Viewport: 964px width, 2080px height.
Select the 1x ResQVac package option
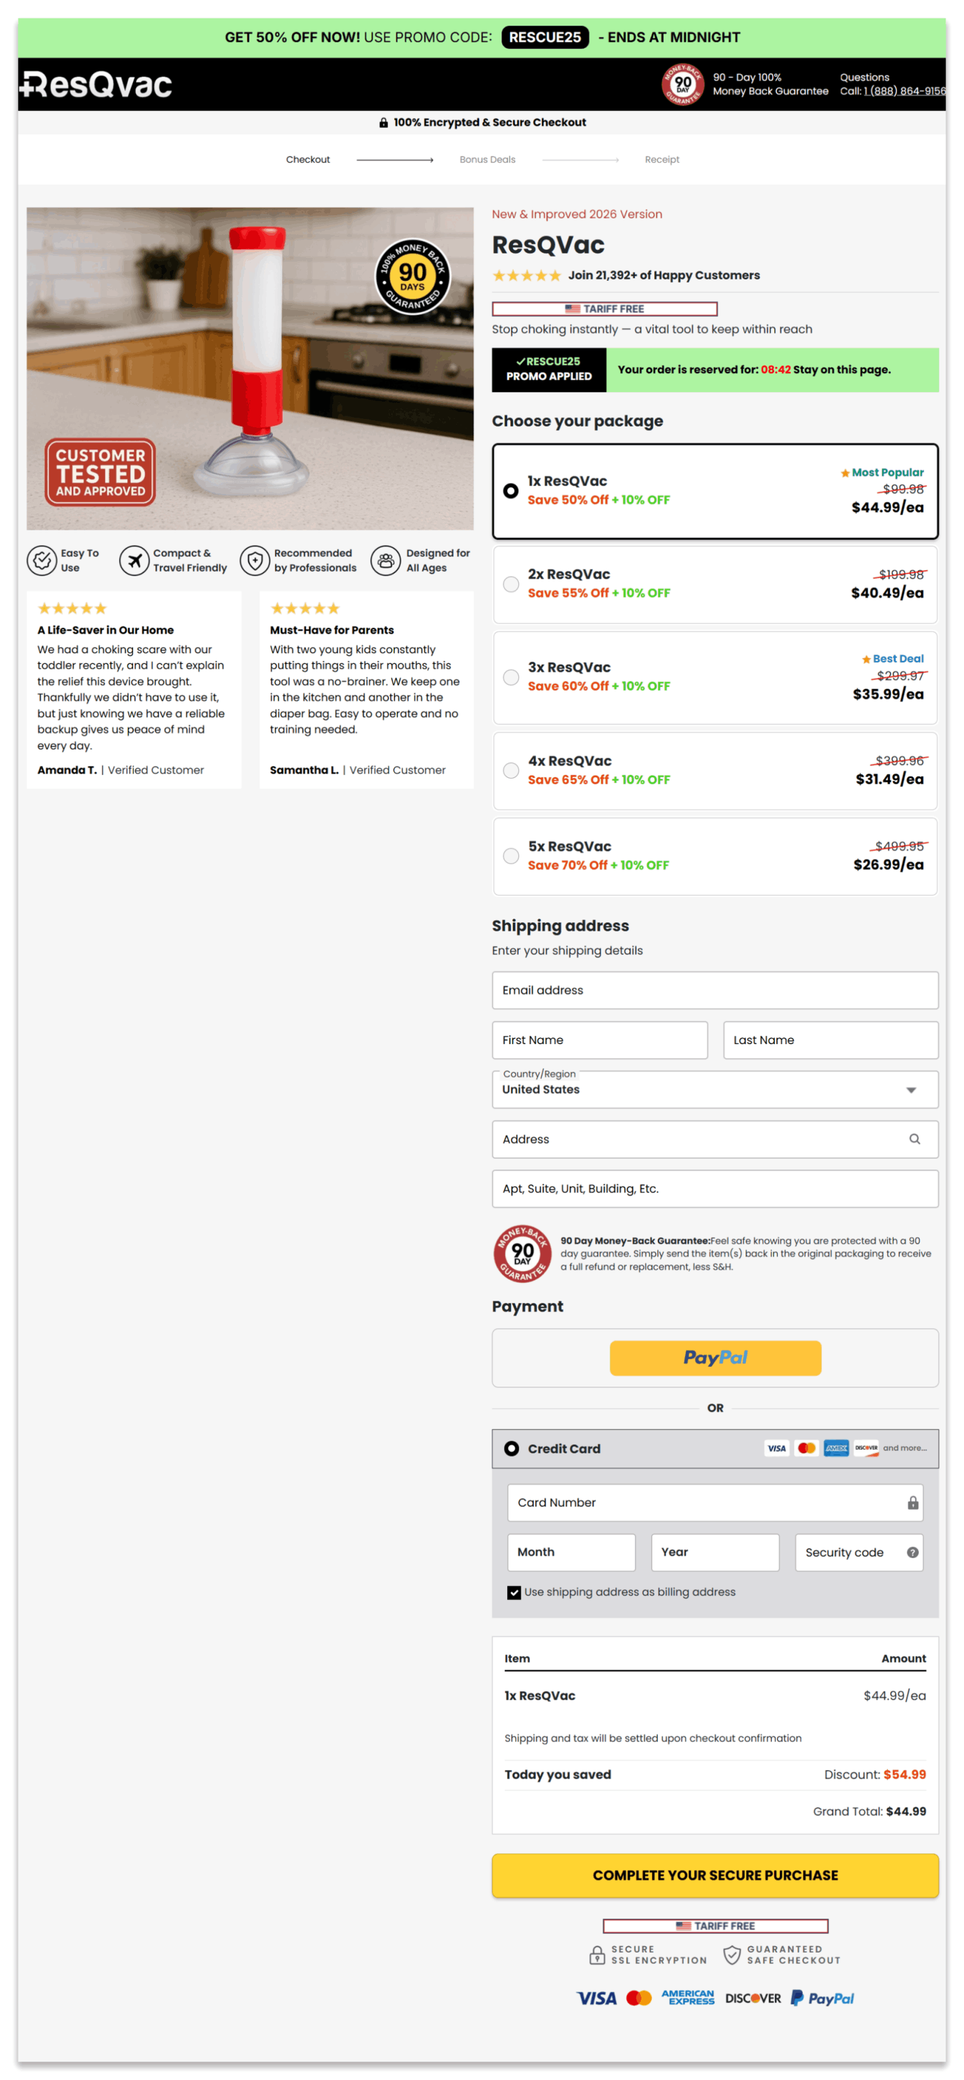pos(715,491)
